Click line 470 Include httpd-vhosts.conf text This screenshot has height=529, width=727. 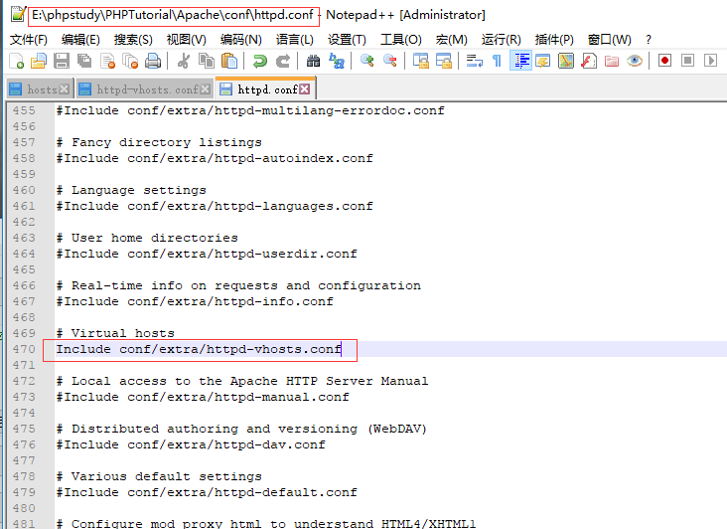(199, 349)
